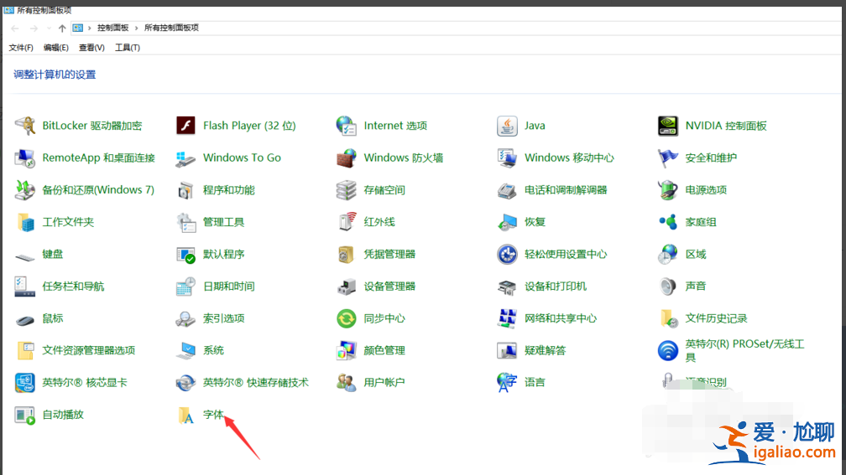Click the 控制面板 breadcrumb segment
This screenshot has width=846, height=475.
(x=112, y=28)
